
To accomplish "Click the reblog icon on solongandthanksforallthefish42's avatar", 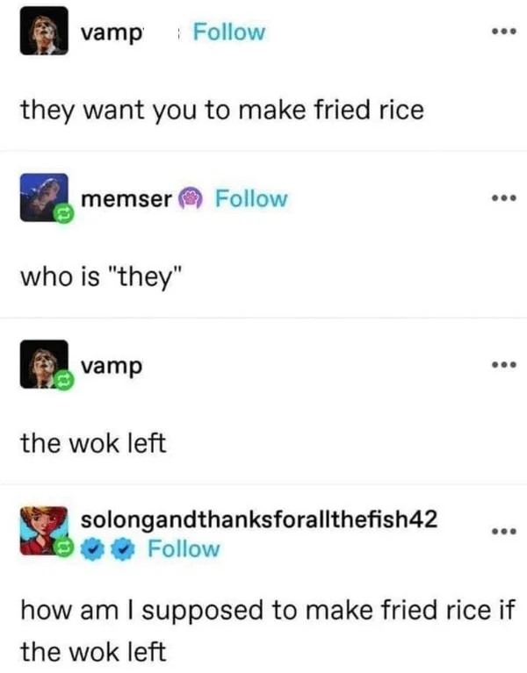I will click(63, 548).
